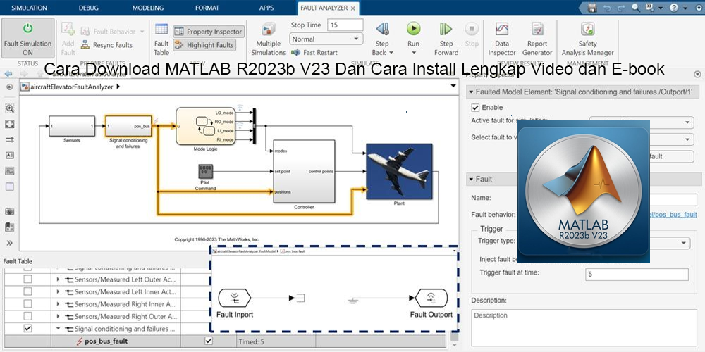Viewport: 705px width, 352px height.
Task: Open the Fault Table
Action: coord(161,39)
